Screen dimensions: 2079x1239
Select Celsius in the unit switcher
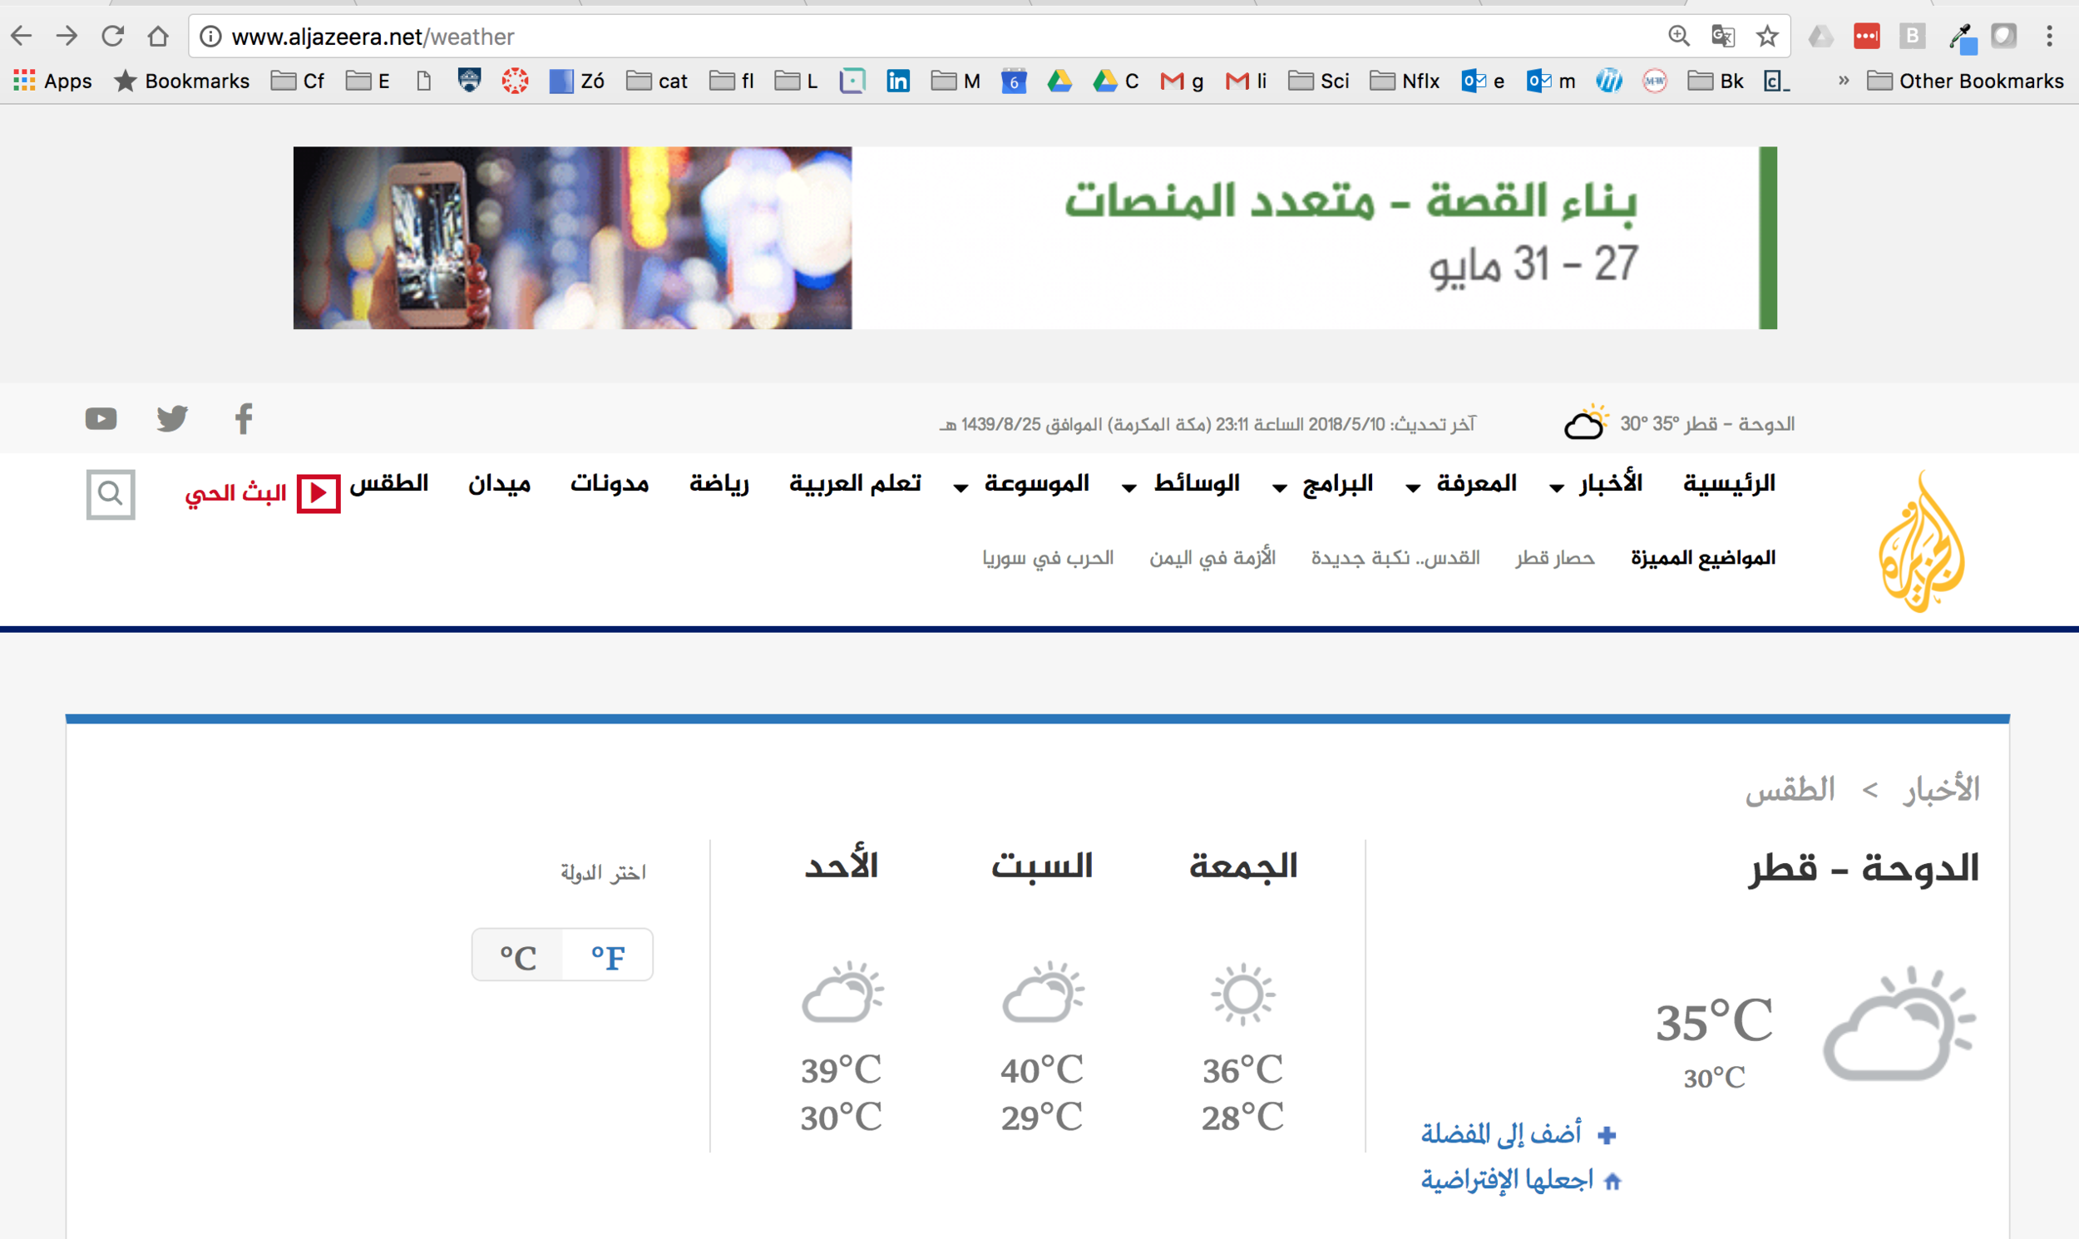click(x=516, y=955)
